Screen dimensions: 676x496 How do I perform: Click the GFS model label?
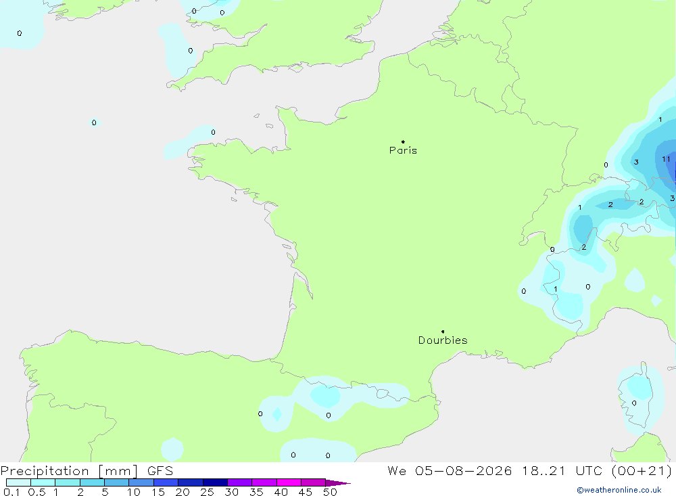[x=160, y=471]
